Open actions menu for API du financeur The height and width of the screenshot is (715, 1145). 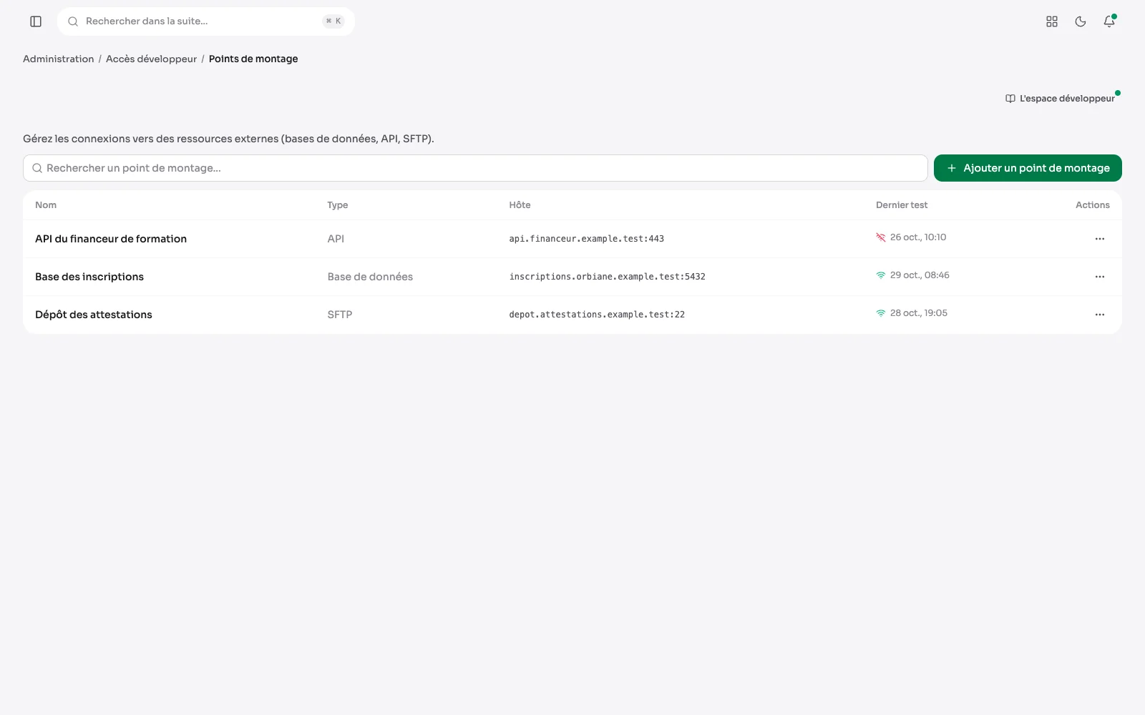click(1100, 239)
